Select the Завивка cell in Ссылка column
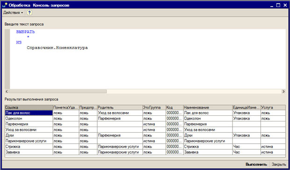This screenshot has height=170, width=290. [x=29, y=152]
